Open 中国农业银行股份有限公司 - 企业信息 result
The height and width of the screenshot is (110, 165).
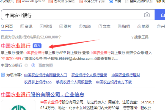click(x=43, y=94)
